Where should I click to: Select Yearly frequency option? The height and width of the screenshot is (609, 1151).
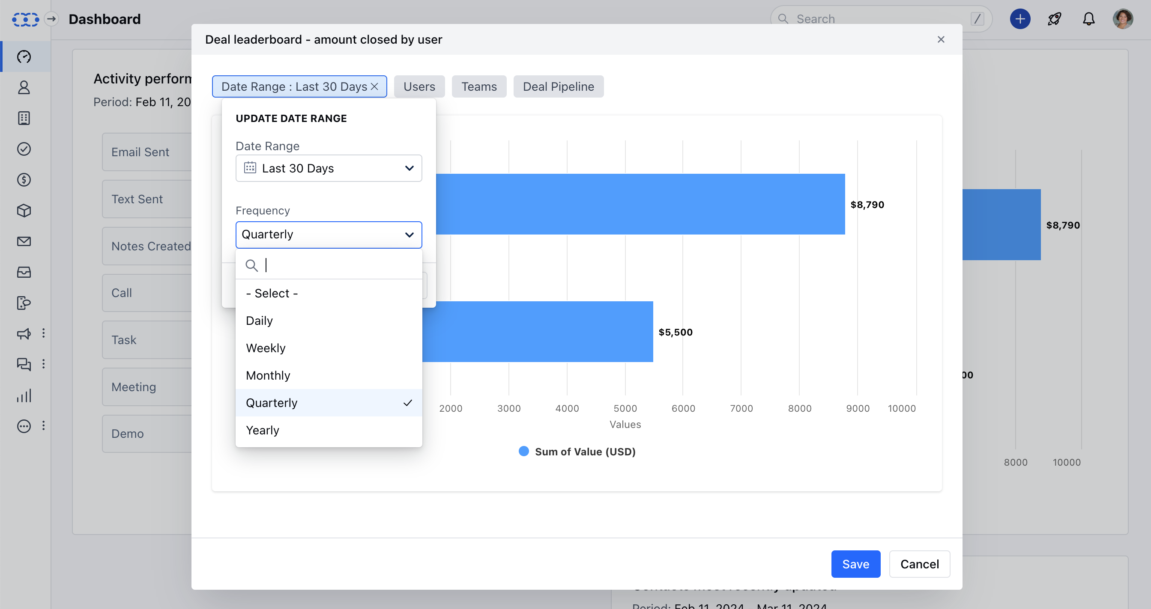pyautogui.click(x=329, y=431)
